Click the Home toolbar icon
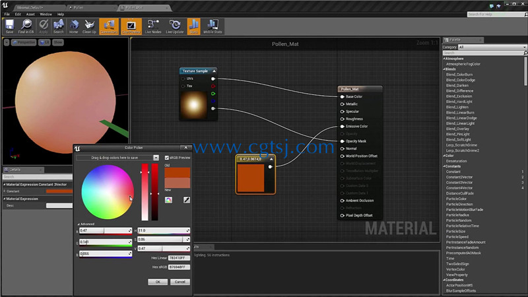The height and width of the screenshot is (297, 528). point(74,26)
